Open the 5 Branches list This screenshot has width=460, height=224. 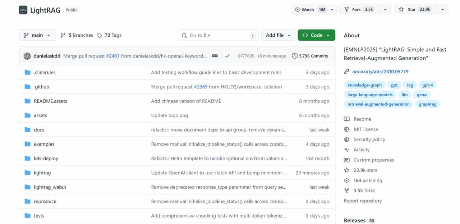tap(77, 35)
